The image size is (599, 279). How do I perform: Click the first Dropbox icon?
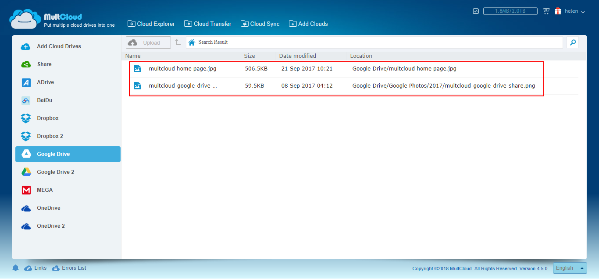pyautogui.click(x=26, y=118)
